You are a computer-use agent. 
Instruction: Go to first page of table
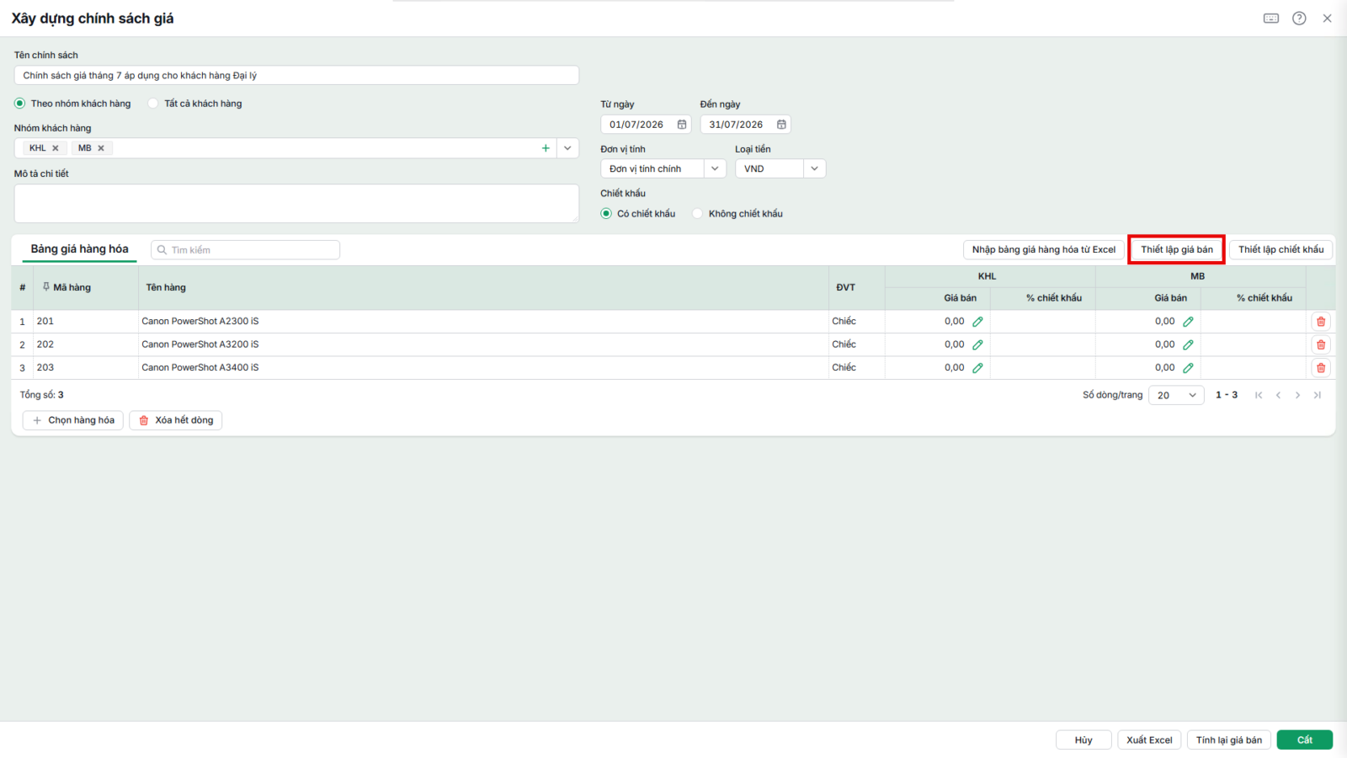coord(1259,395)
